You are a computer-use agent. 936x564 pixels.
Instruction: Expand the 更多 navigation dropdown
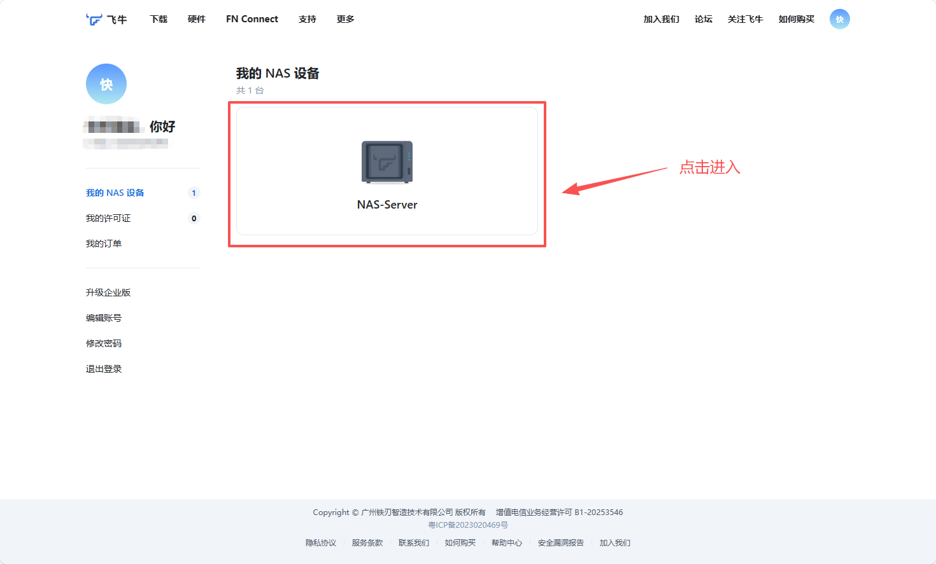tap(346, 19)
